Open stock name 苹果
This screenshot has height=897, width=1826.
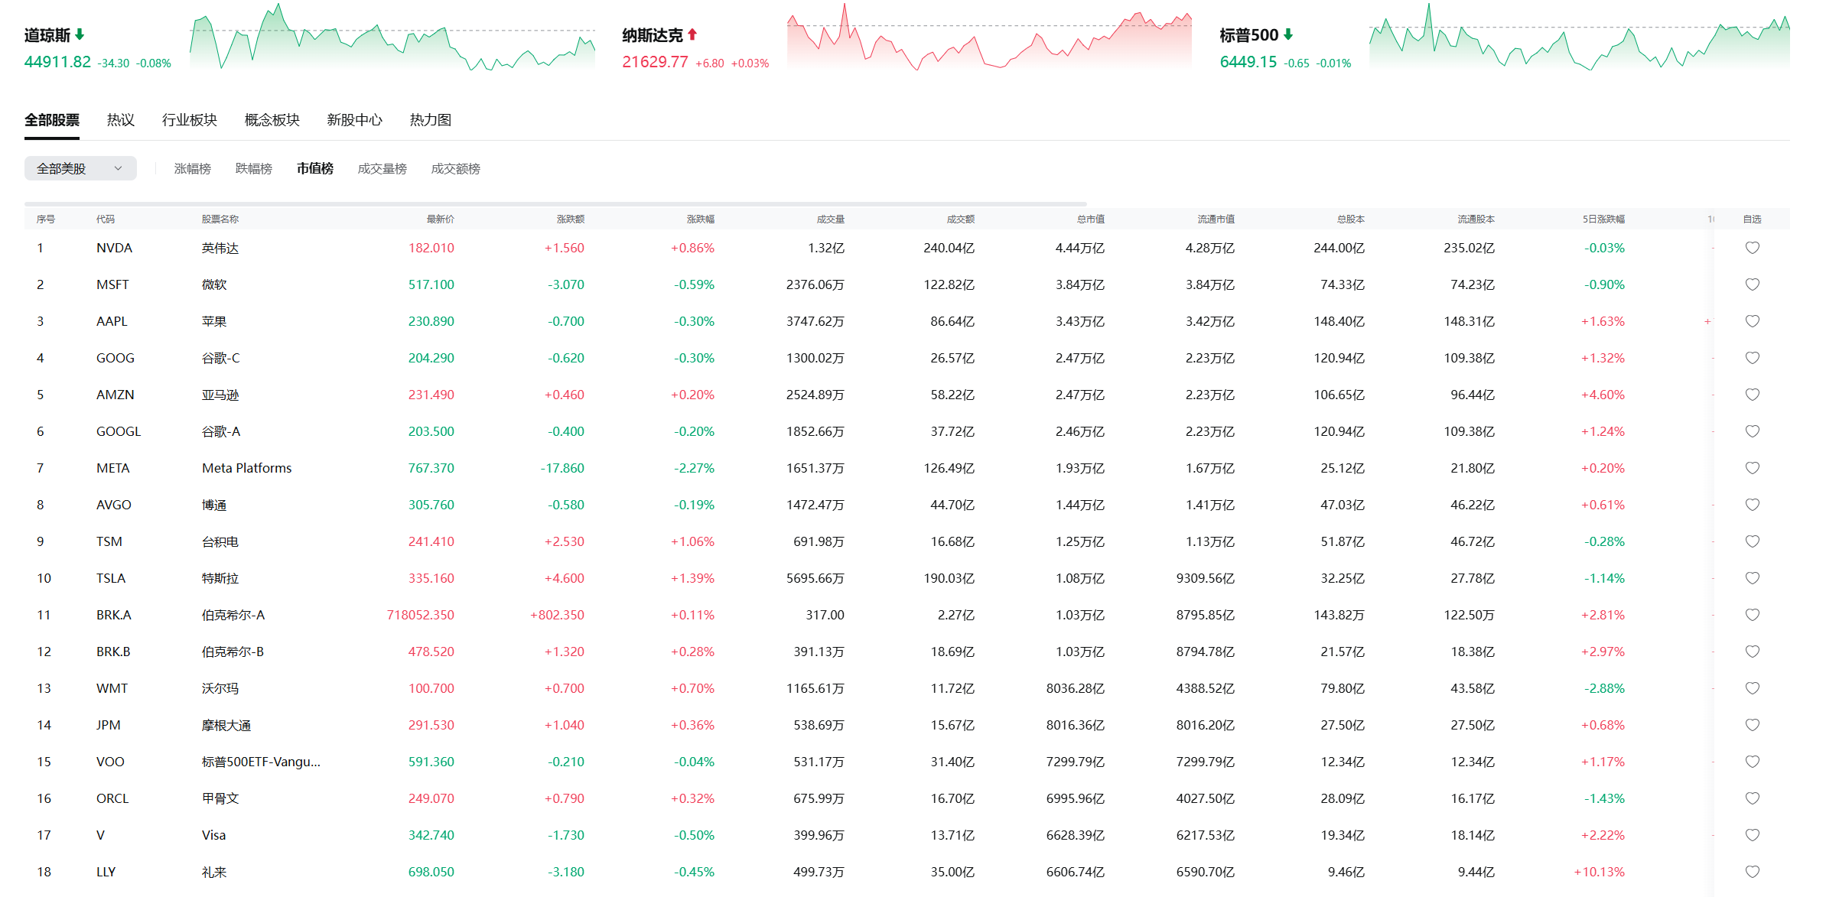coord(214,321)
